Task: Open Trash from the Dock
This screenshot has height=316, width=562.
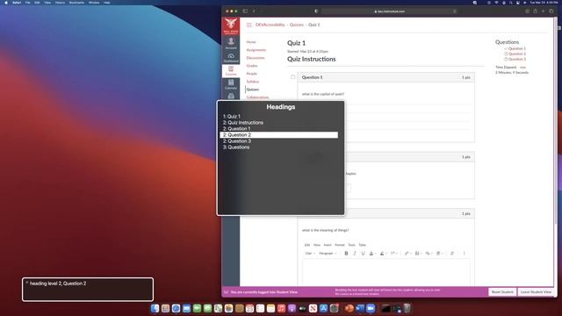Action: click(x=407, y=308)
